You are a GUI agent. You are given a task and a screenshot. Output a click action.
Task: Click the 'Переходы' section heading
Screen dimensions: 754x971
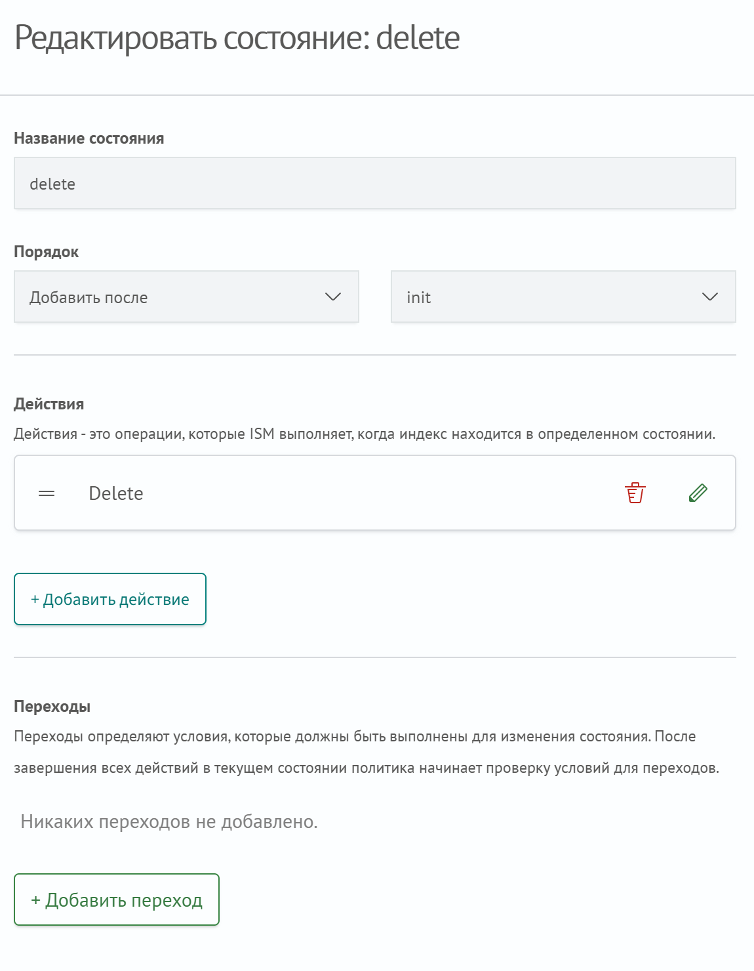[52, 707]
